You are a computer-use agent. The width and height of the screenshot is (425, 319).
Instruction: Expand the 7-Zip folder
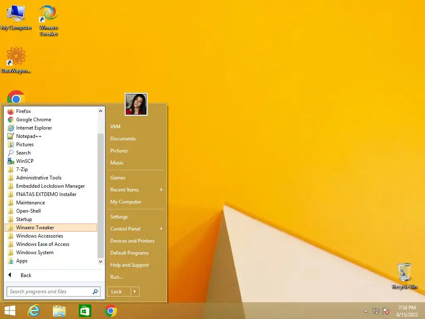coord(51,169)
